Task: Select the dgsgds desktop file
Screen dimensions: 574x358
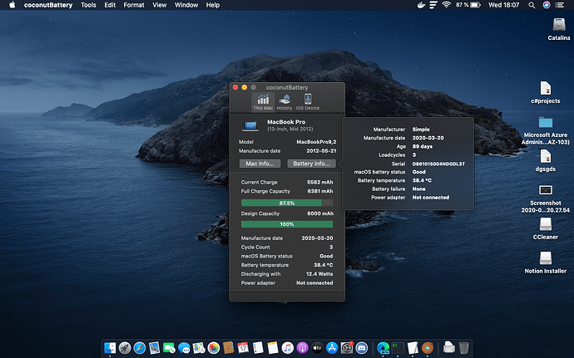Action: [546, 160]
